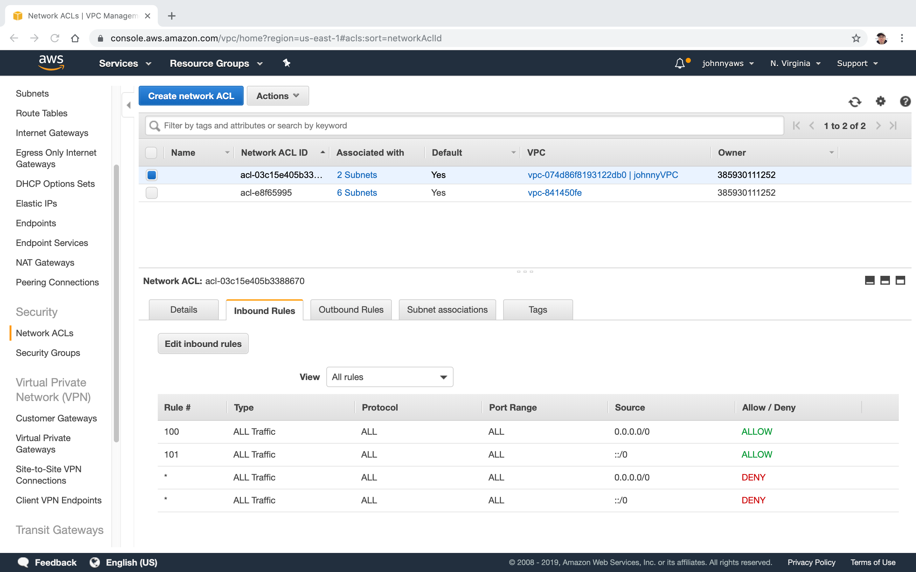
Task: Open Peering Connections in sidebar
Action: [57, 282]
